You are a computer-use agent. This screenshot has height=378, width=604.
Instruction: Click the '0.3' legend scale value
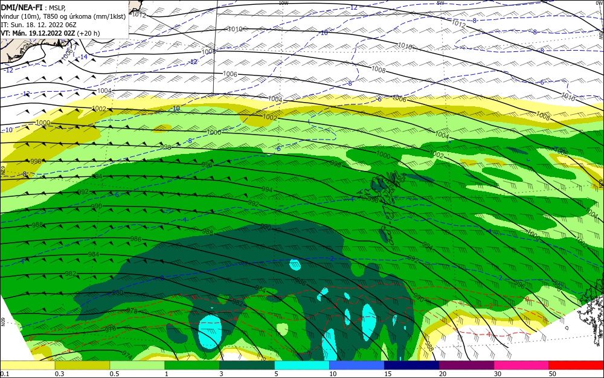click(59, 374)
